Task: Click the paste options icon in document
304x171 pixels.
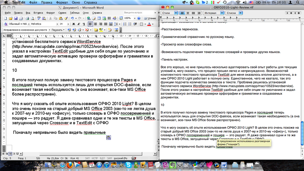Action: click(109, 137)
